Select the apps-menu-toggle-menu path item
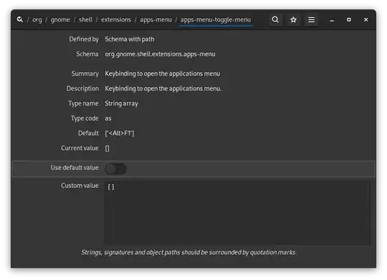This screenshot has width=387, height=280. (x=216, y=20)
